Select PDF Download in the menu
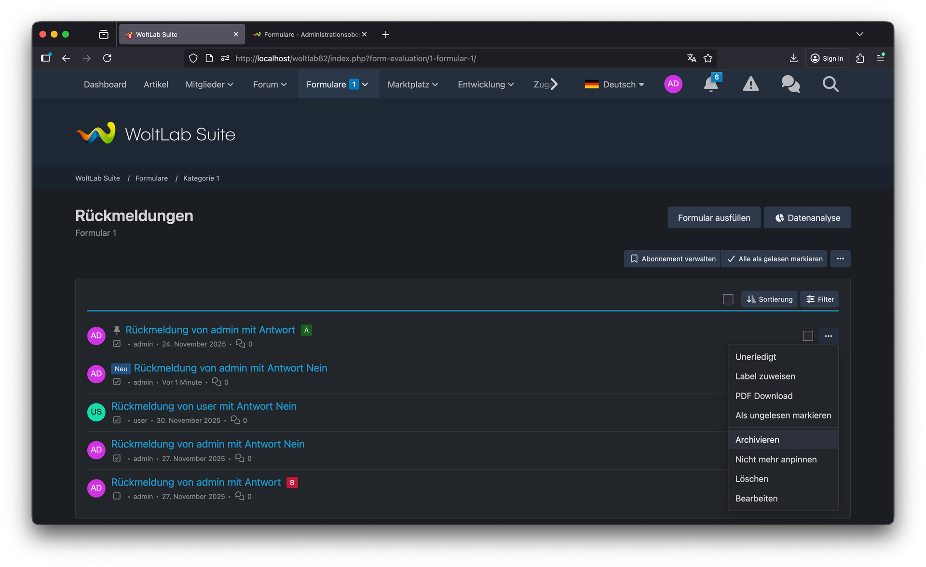The image size is (926, 567). pos(763,396)
